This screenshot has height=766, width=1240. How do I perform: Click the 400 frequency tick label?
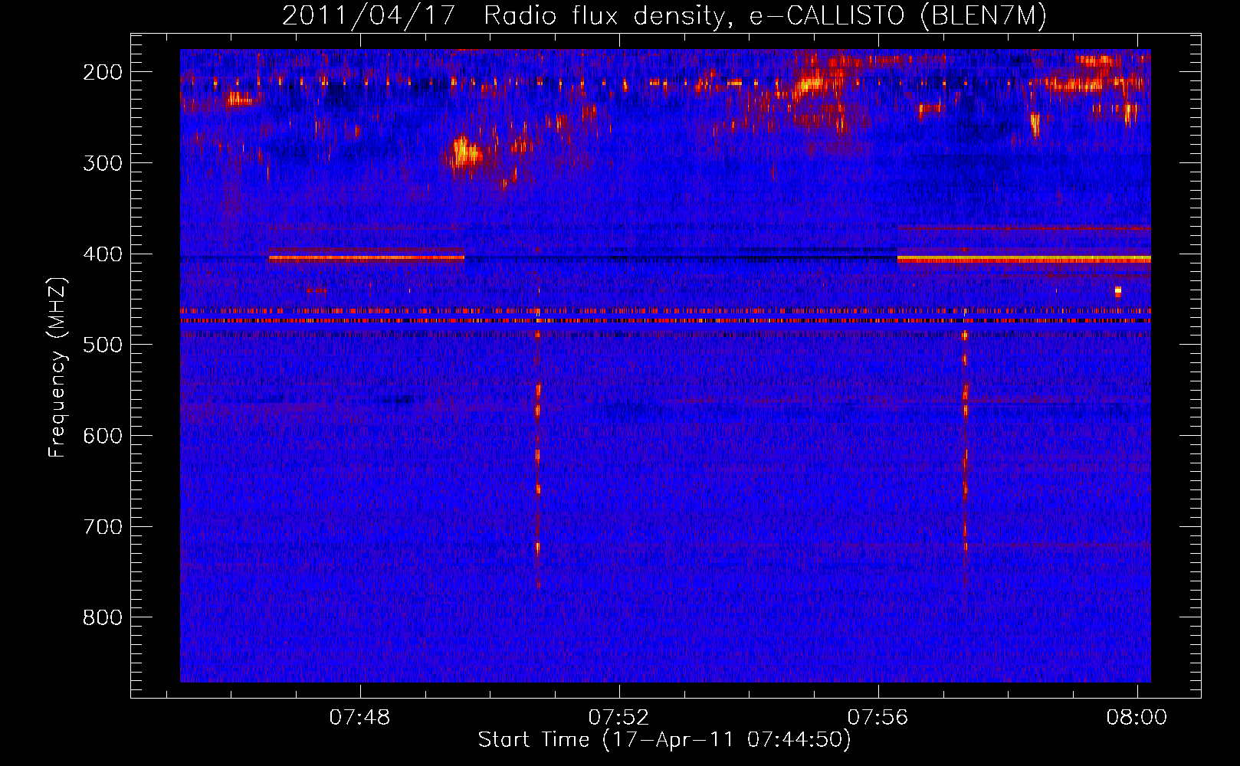click(x=103, y=254)
